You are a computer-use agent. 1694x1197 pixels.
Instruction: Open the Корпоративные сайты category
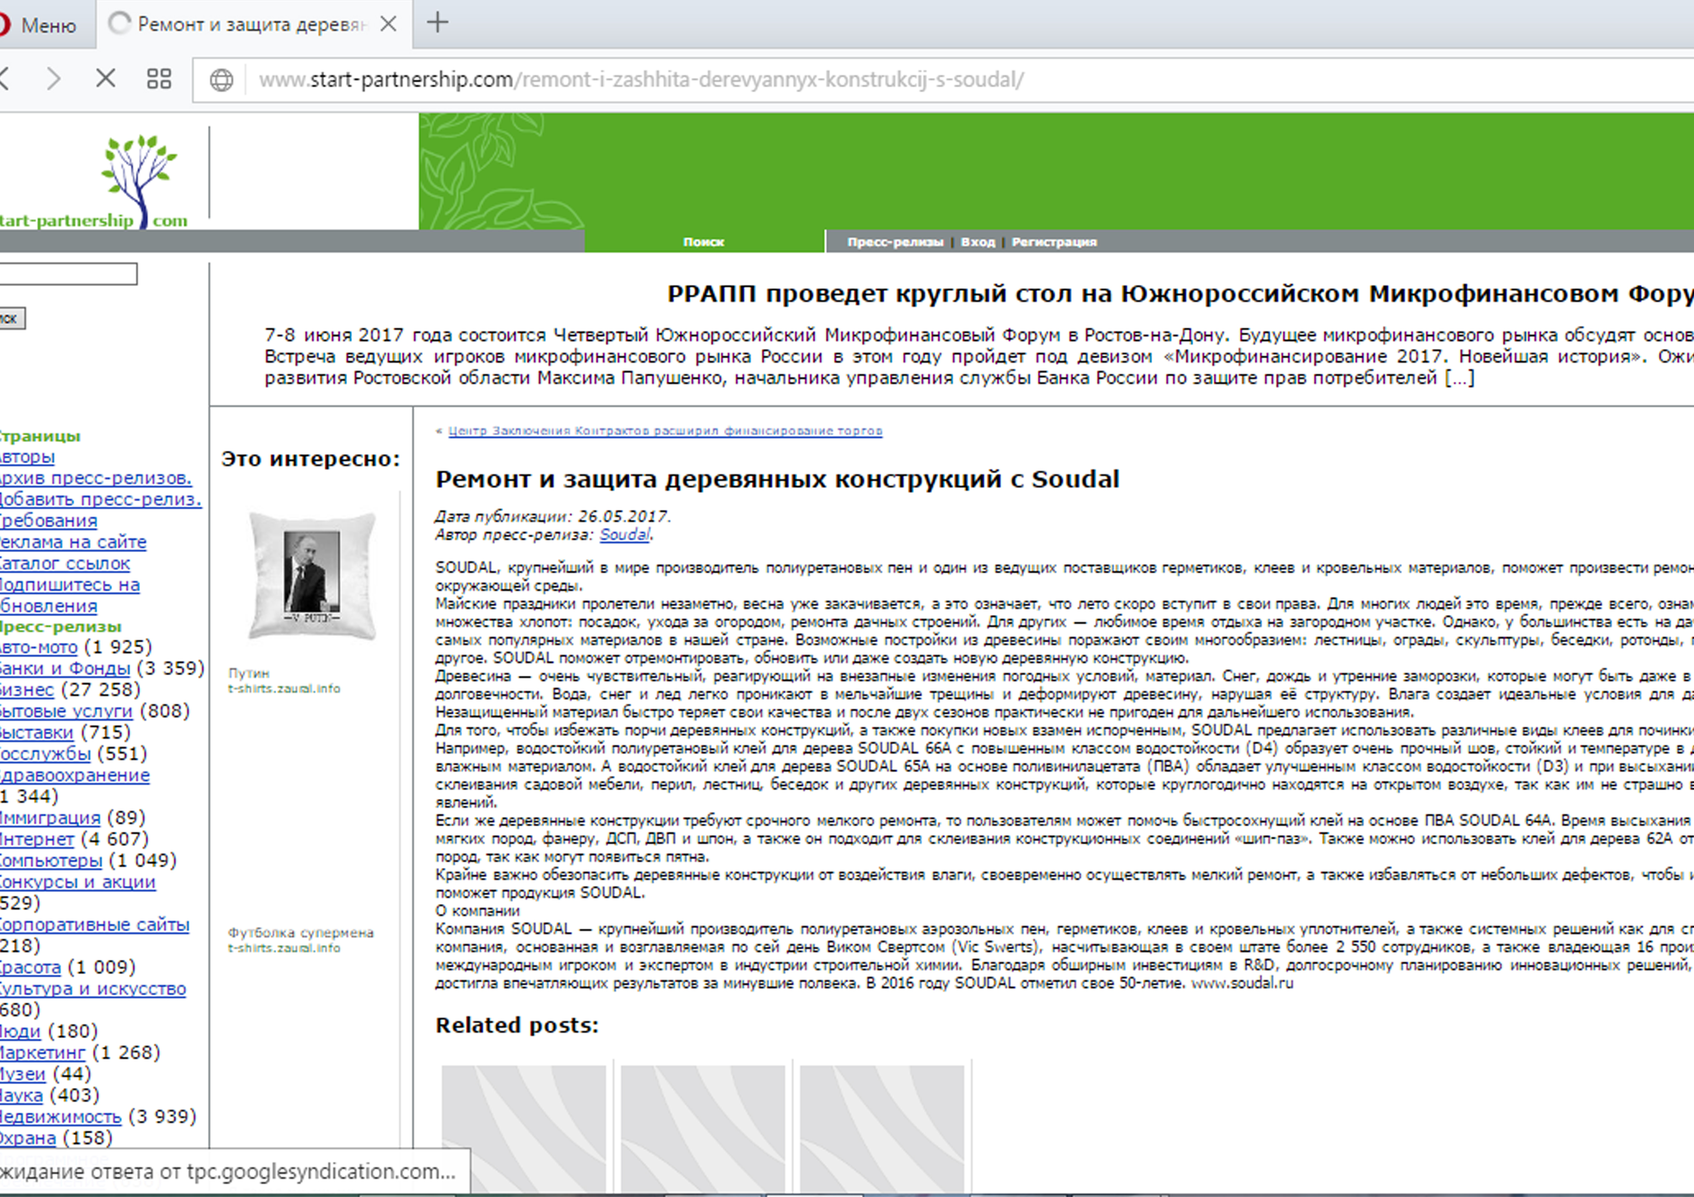95,926
